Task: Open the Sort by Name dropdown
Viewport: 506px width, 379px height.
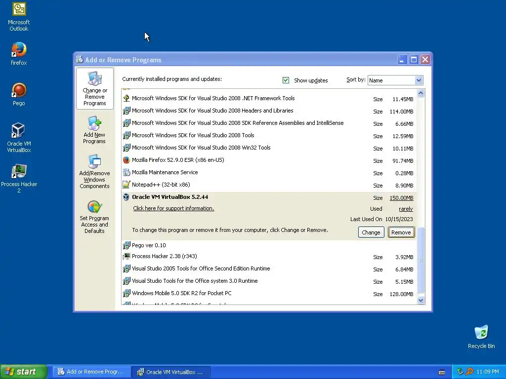Action: (419, 80)
